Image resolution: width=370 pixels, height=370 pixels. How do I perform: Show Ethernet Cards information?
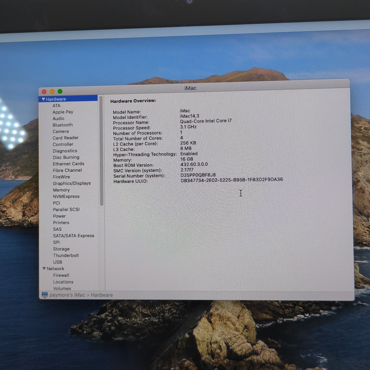[x=68, y=164]
